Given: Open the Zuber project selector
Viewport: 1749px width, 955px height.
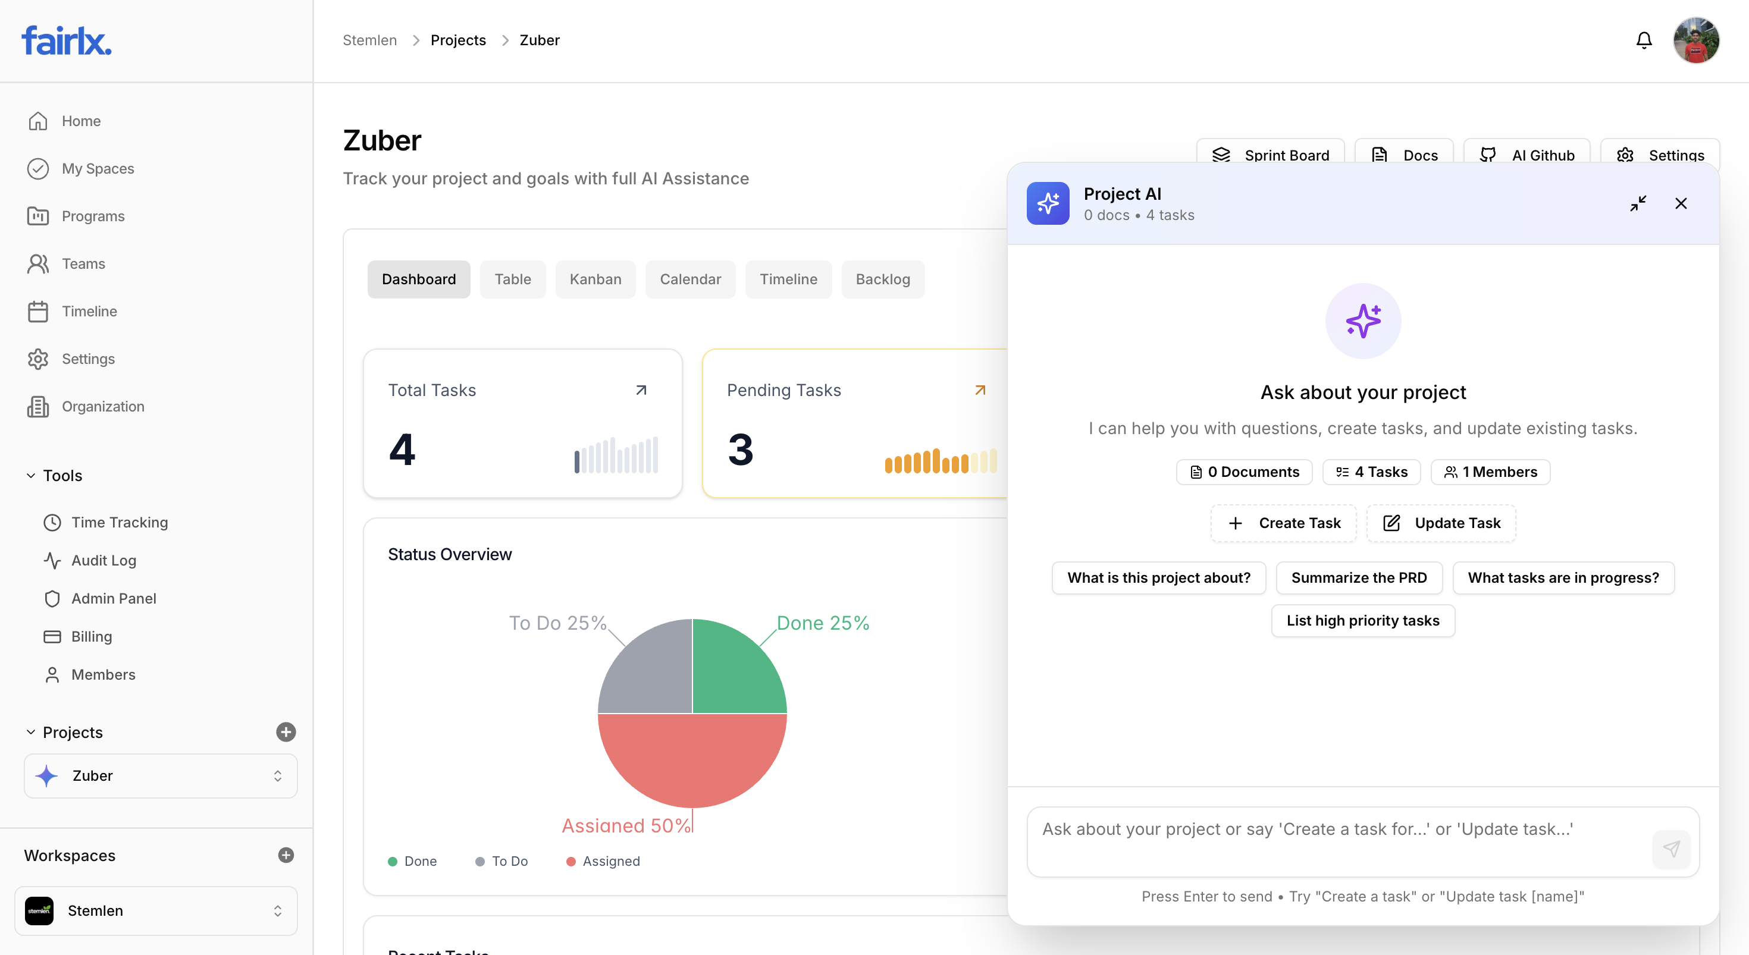Looking at the screenshot, I should coord(277,776).
